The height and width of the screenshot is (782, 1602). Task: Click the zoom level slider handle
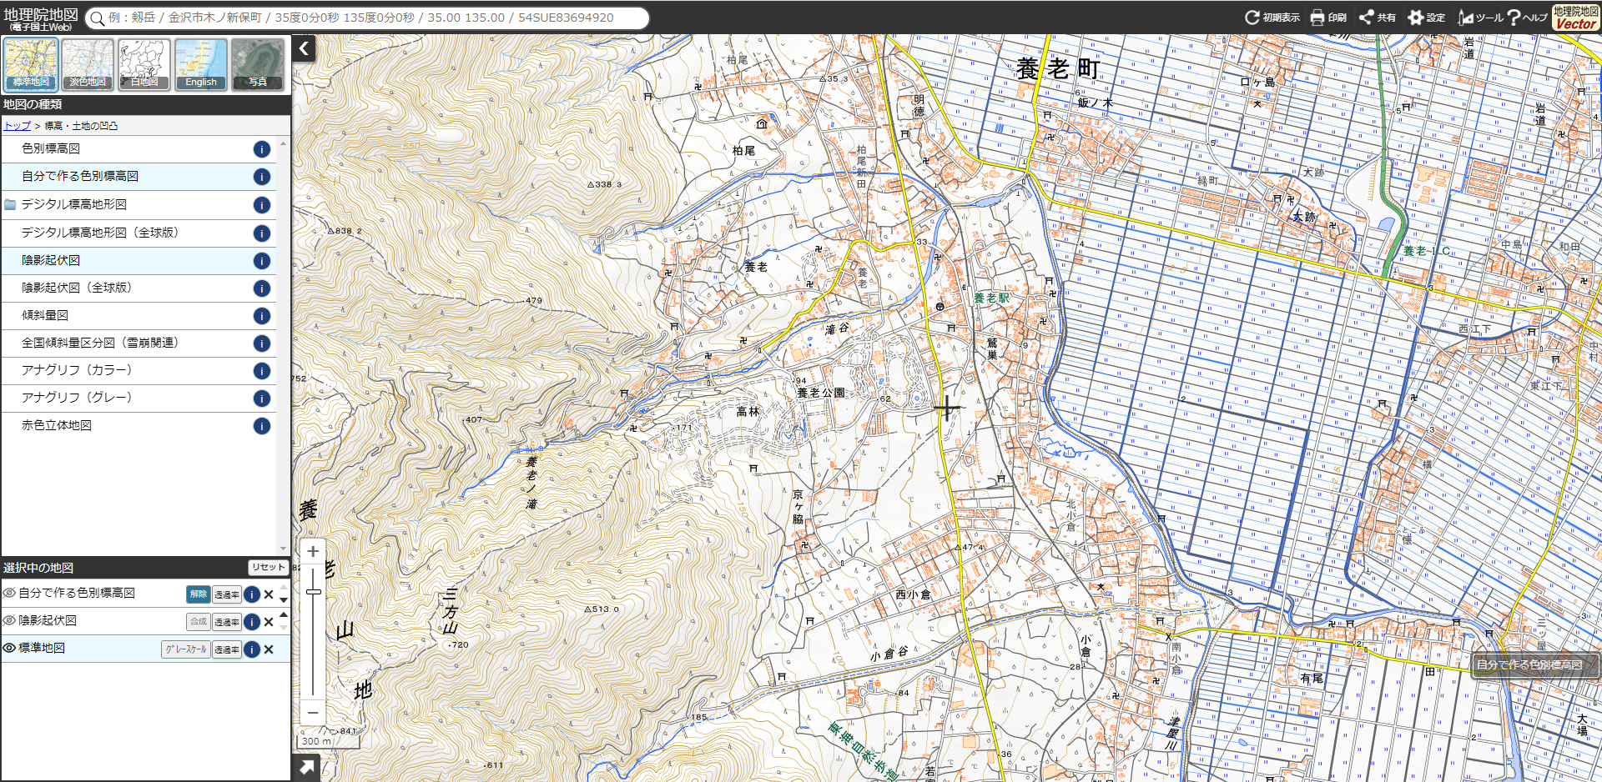[x=314, y=592]
